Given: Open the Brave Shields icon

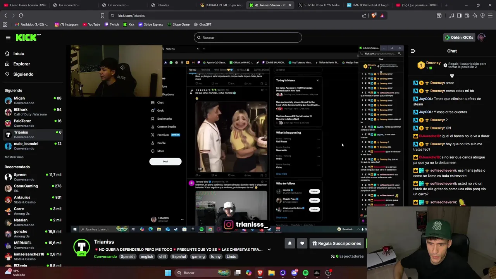Looking at the screenshot, I should tap(374, 15).
